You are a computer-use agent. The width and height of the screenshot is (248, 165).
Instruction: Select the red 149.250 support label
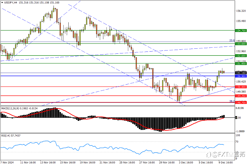241,96
